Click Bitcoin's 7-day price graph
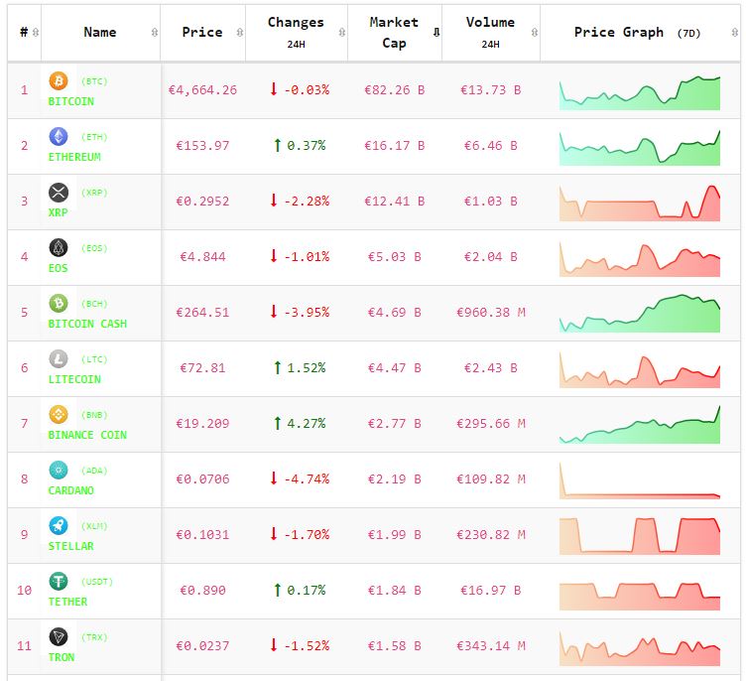Screen dimensions: 746x681 pos(640,90)
